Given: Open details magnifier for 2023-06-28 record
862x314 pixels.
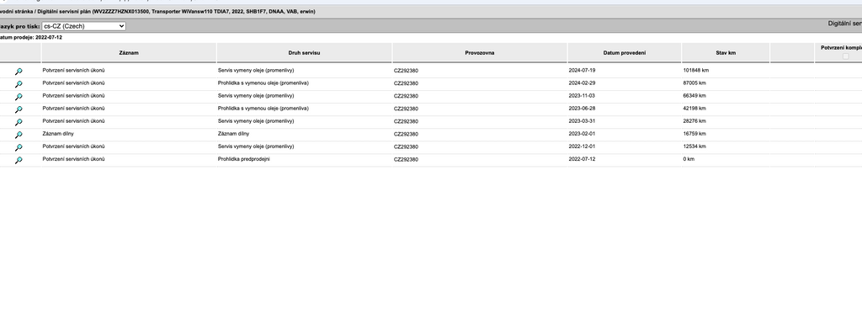Looking at the screenshot, I should click(x=19, y=109).
